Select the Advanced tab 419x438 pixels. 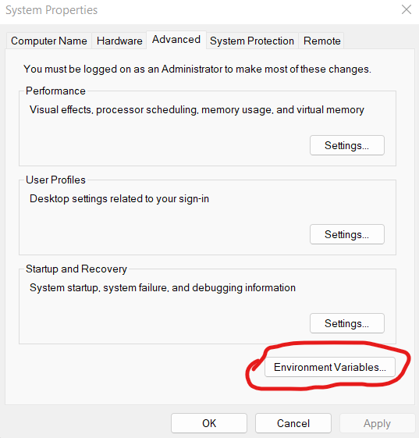click(176, 40)
